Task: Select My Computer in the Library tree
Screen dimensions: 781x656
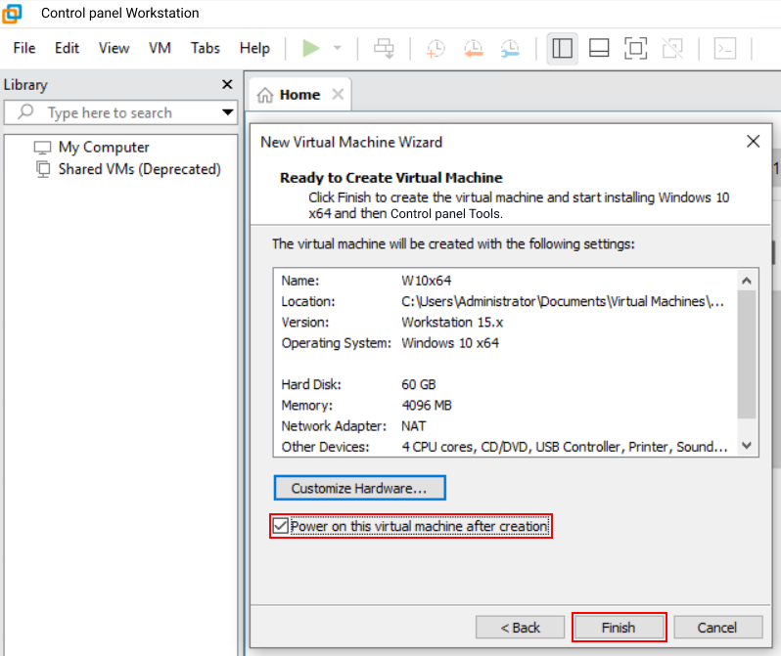Action: tap(103, 148)
